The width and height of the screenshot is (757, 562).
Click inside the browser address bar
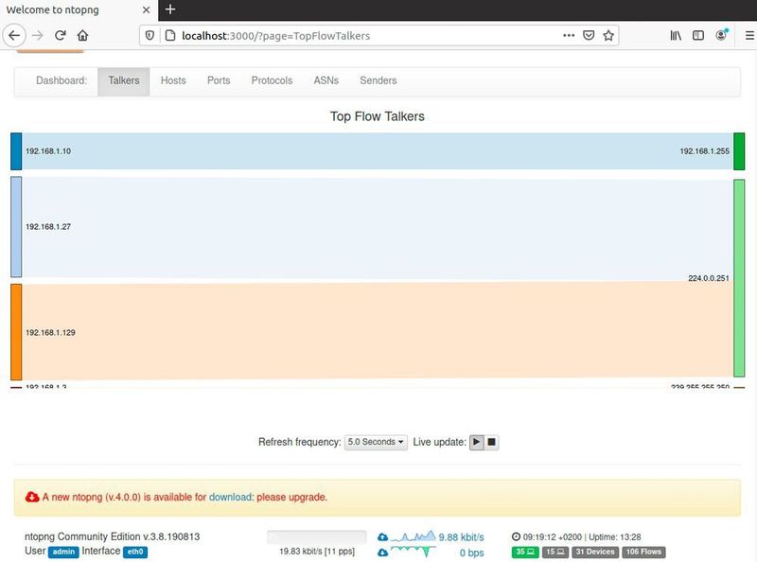[x=331, y=35]
